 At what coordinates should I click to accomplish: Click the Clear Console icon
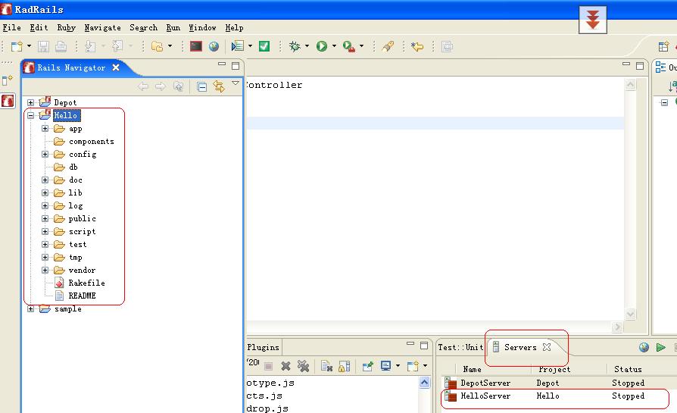[x=327, y=366]
